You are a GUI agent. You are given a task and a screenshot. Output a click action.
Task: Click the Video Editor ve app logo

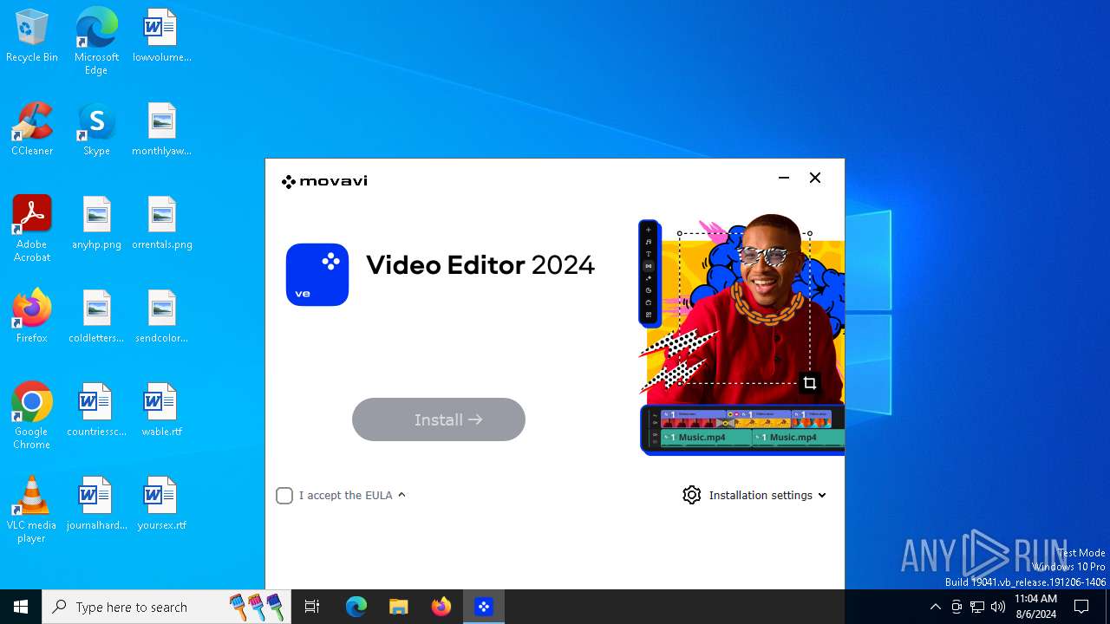click(317, 275)
